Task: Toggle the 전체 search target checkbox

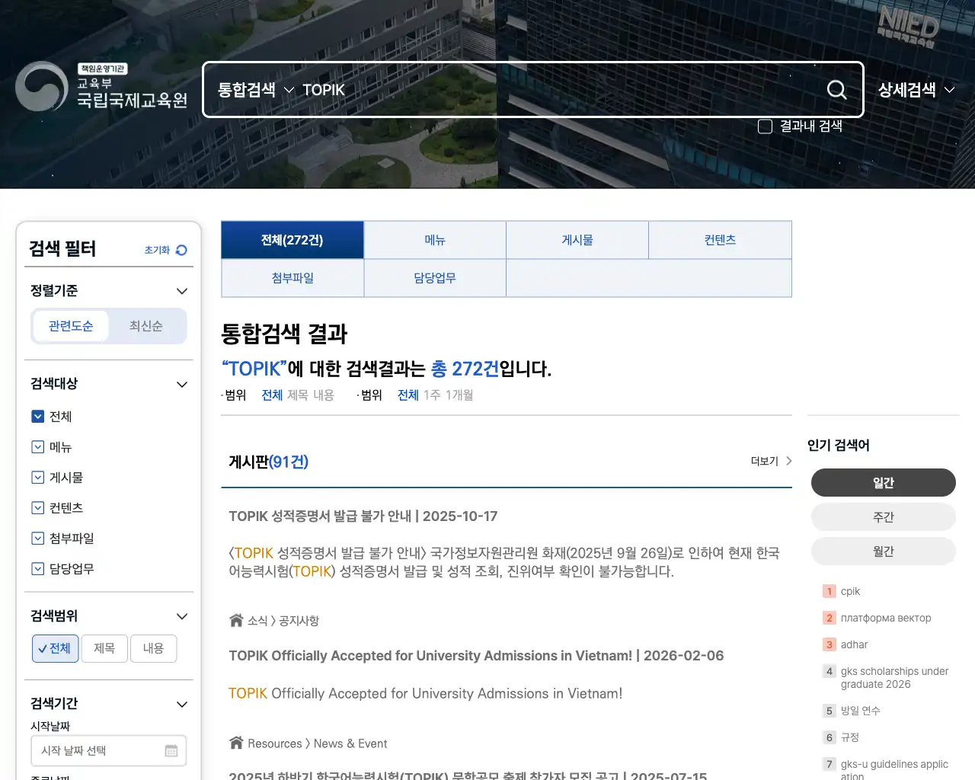Action: point(38,416)
